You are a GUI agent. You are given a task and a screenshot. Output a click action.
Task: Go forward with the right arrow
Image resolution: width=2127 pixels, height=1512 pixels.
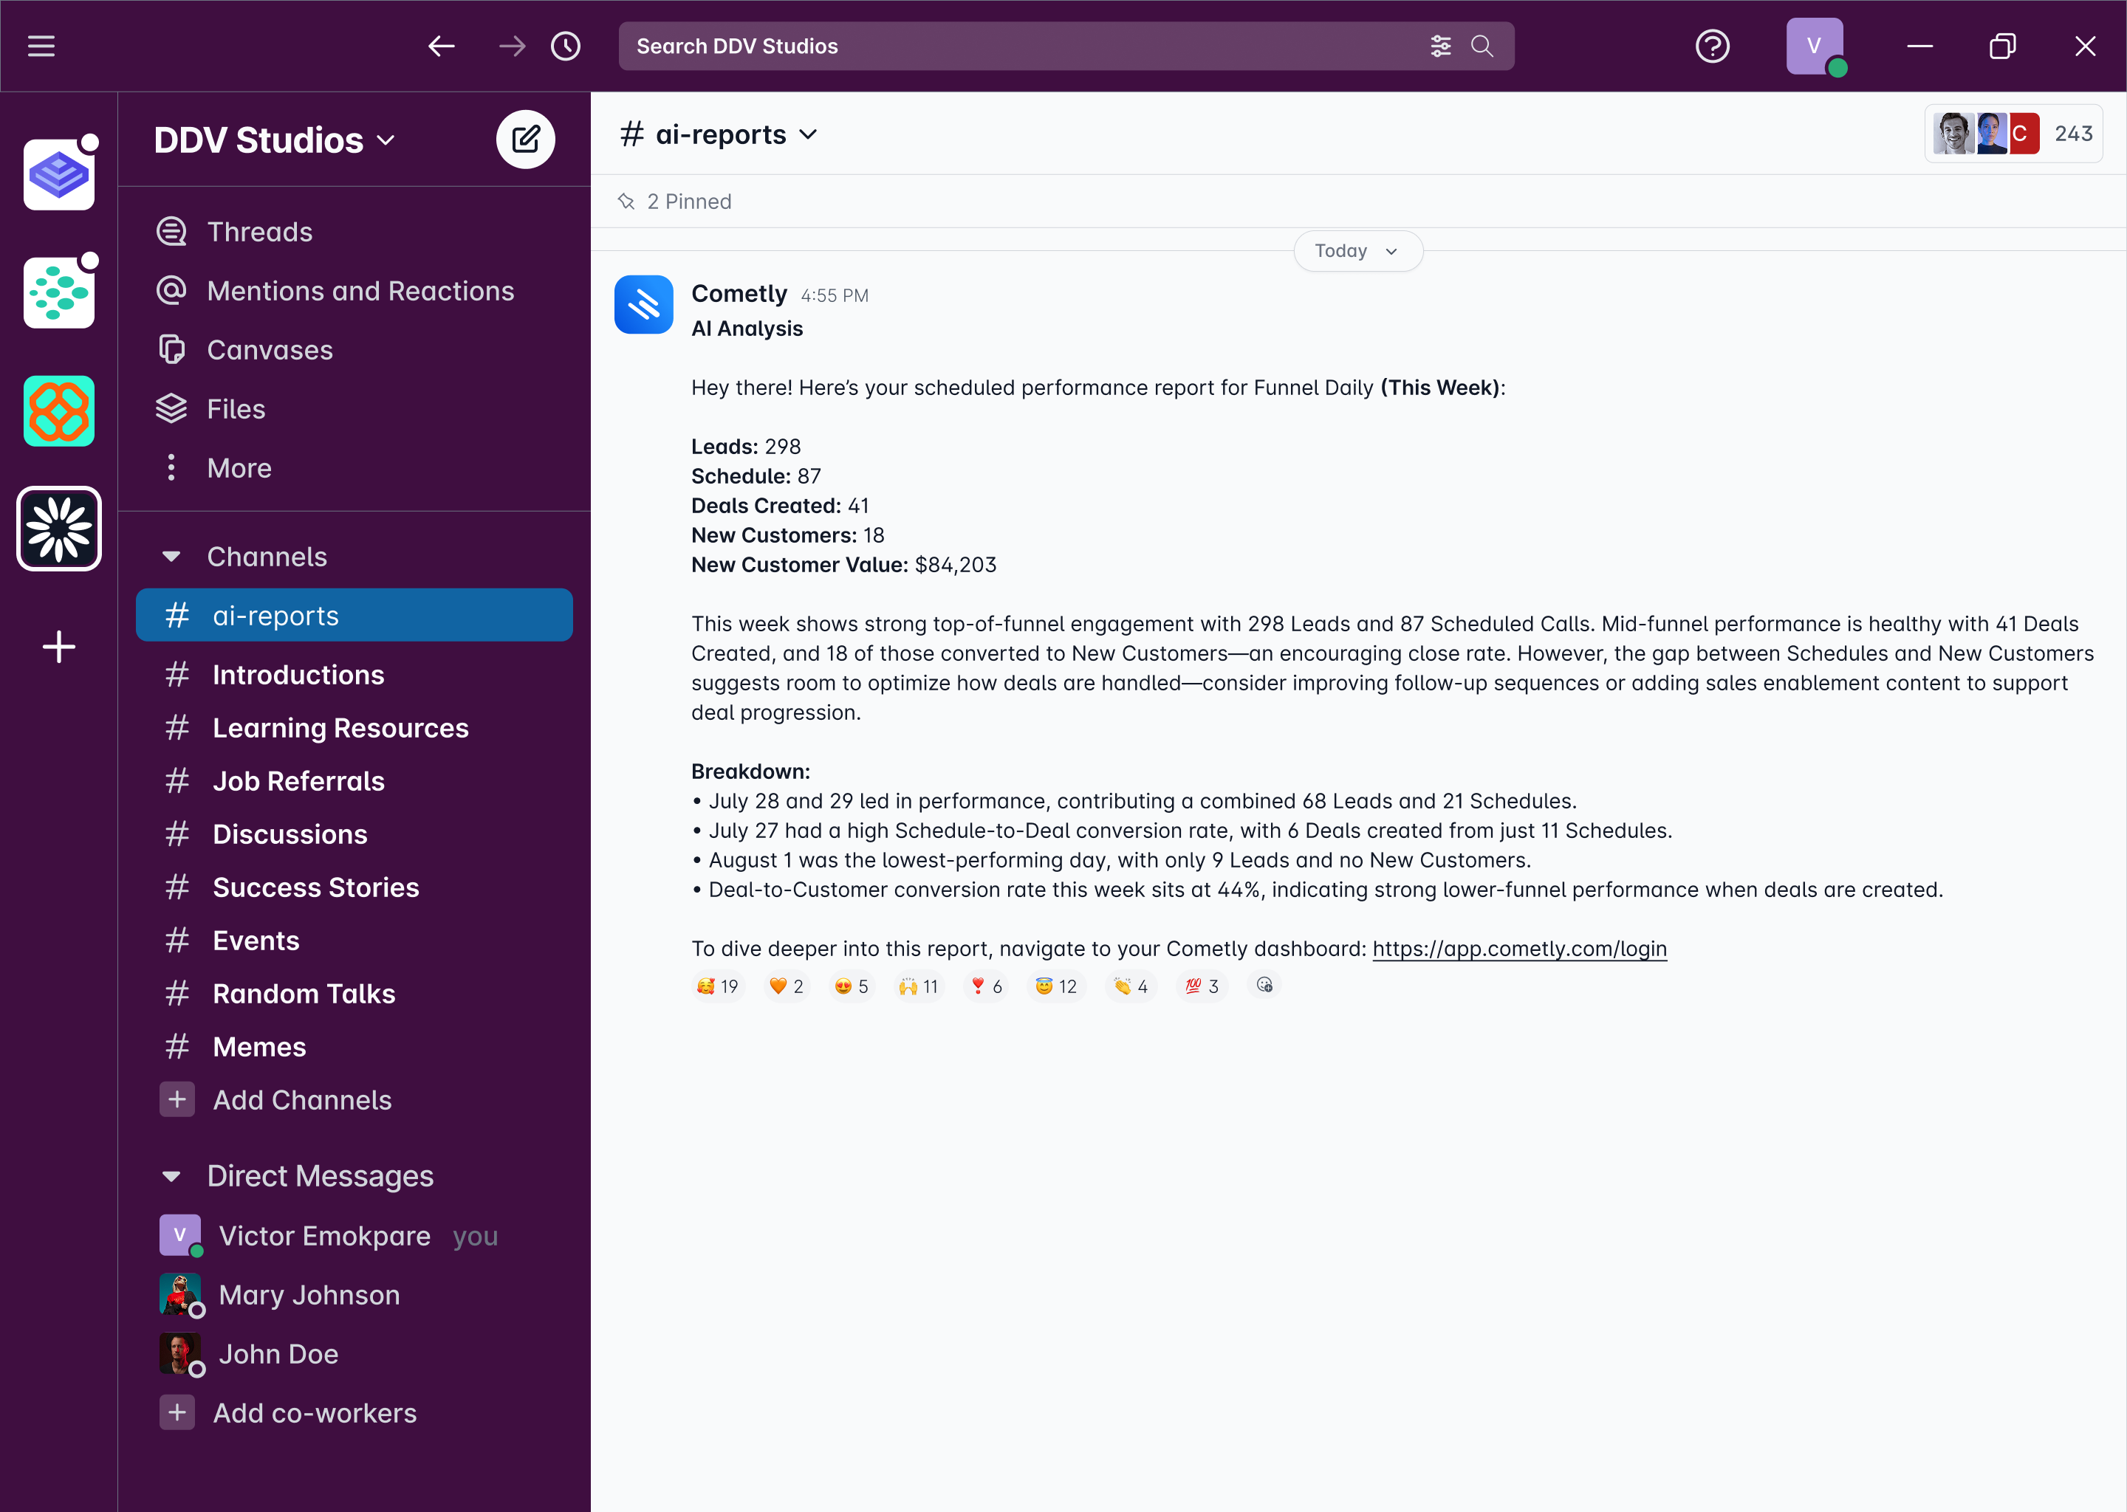tap(511, 46)
